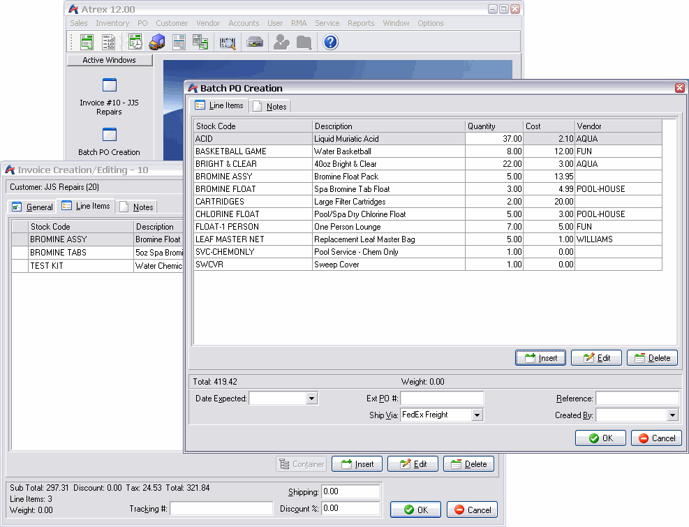Open Help using the question mark icon
Image resolution: width=689 pixels, height=527 pixels.
(x=329, y=41)
